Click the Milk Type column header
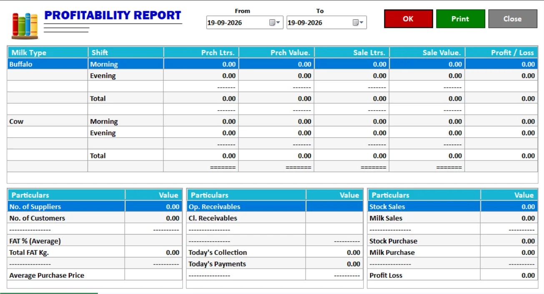This screenshot has height=294, width=544. [48, 52]
